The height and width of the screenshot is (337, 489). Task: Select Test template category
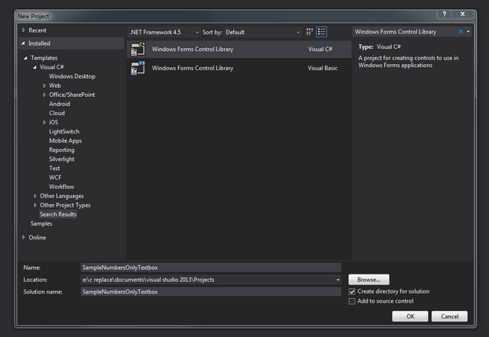(x=54, y=168)
